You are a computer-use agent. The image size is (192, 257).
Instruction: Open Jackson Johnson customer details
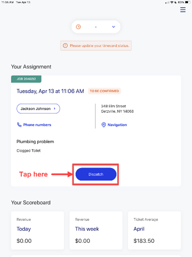(x=38, y=108)
